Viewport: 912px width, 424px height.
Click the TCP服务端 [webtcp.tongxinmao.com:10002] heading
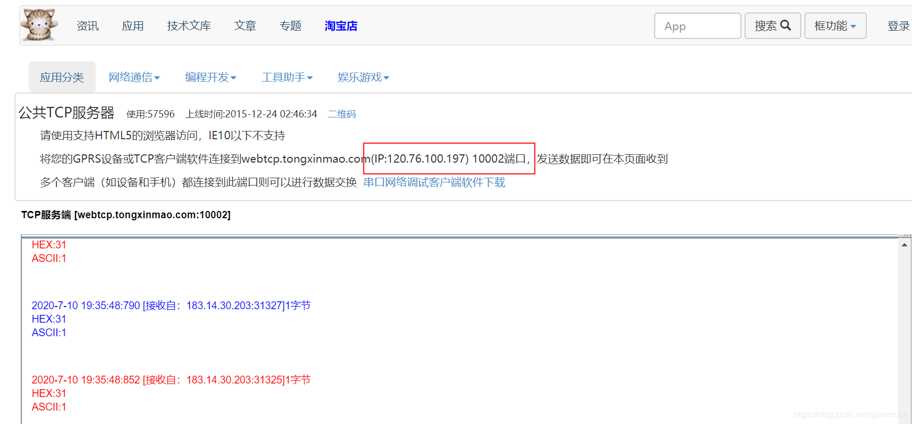(x=126, y=215)
